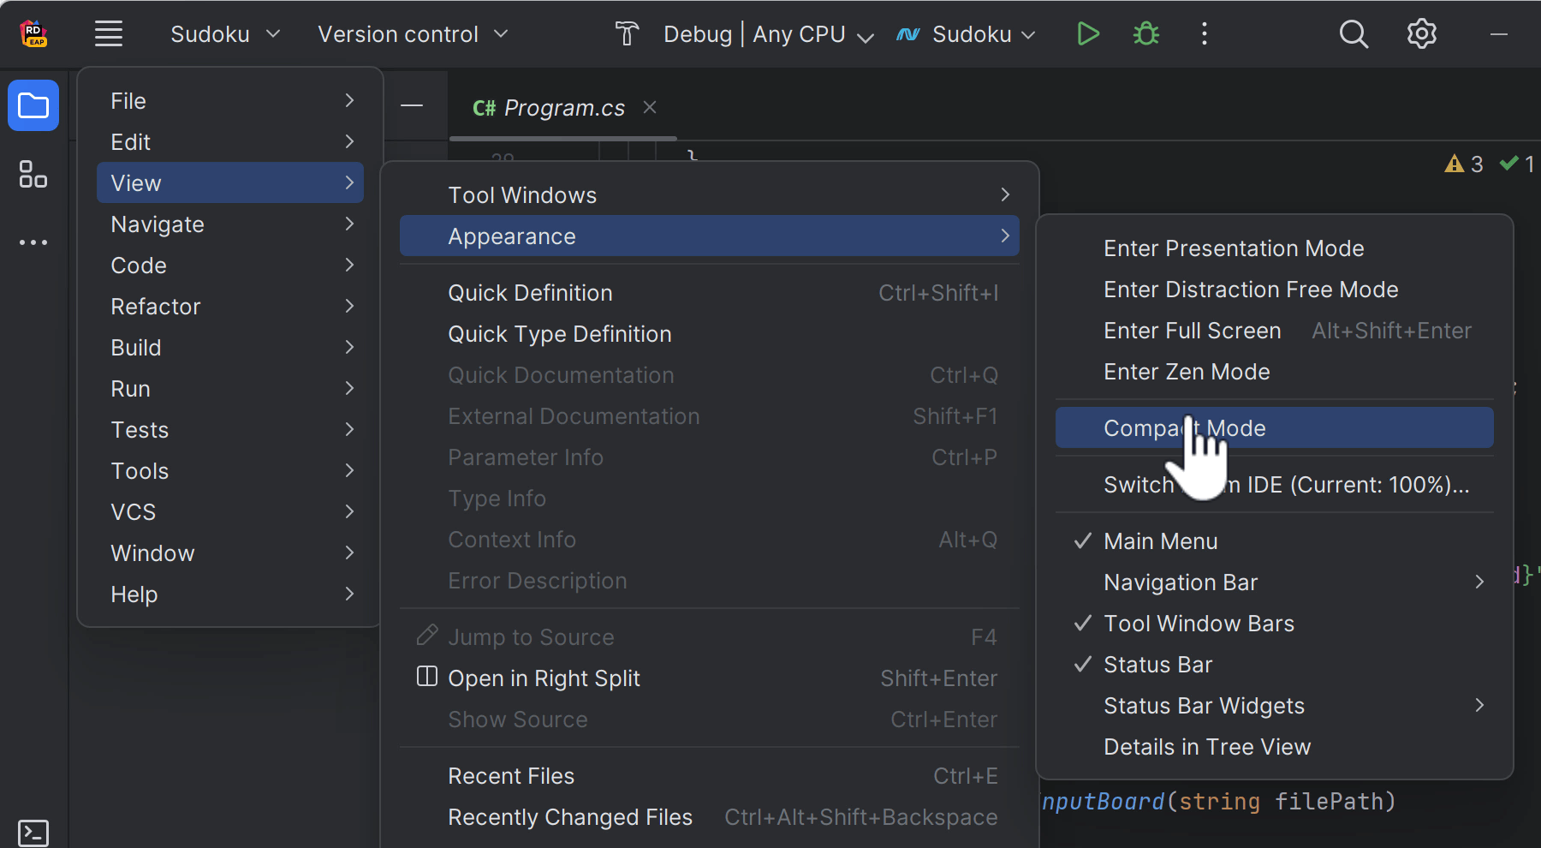Open the Sudoku project dropdown
The width and height of the screenshot is (1541, 848).
(225, 34)
